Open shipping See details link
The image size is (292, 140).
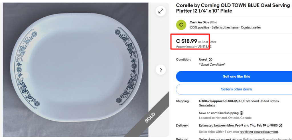pos(207,105)
